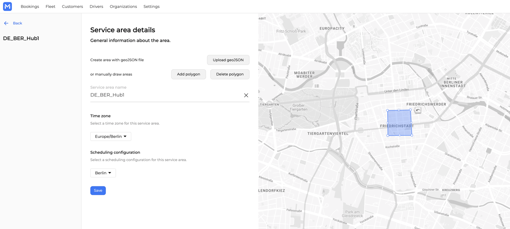Open the Berlin scheduling configuration dropdown
Image resolution: width=510 pixels, height=229 pixels.
[103, 173]
